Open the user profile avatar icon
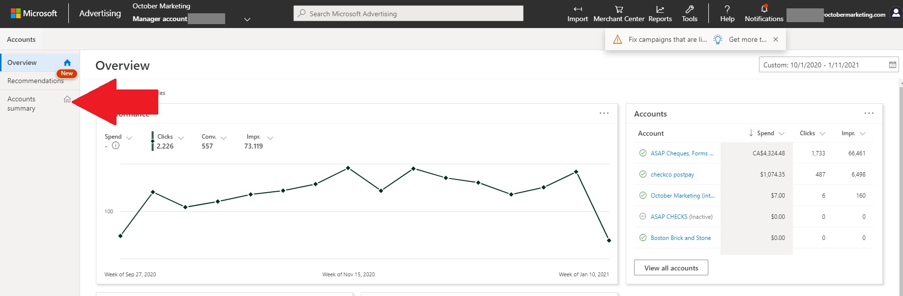 tap(896, 13)
